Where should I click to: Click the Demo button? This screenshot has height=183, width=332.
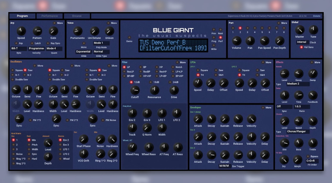pyautogui.click(x=129, y=37)
